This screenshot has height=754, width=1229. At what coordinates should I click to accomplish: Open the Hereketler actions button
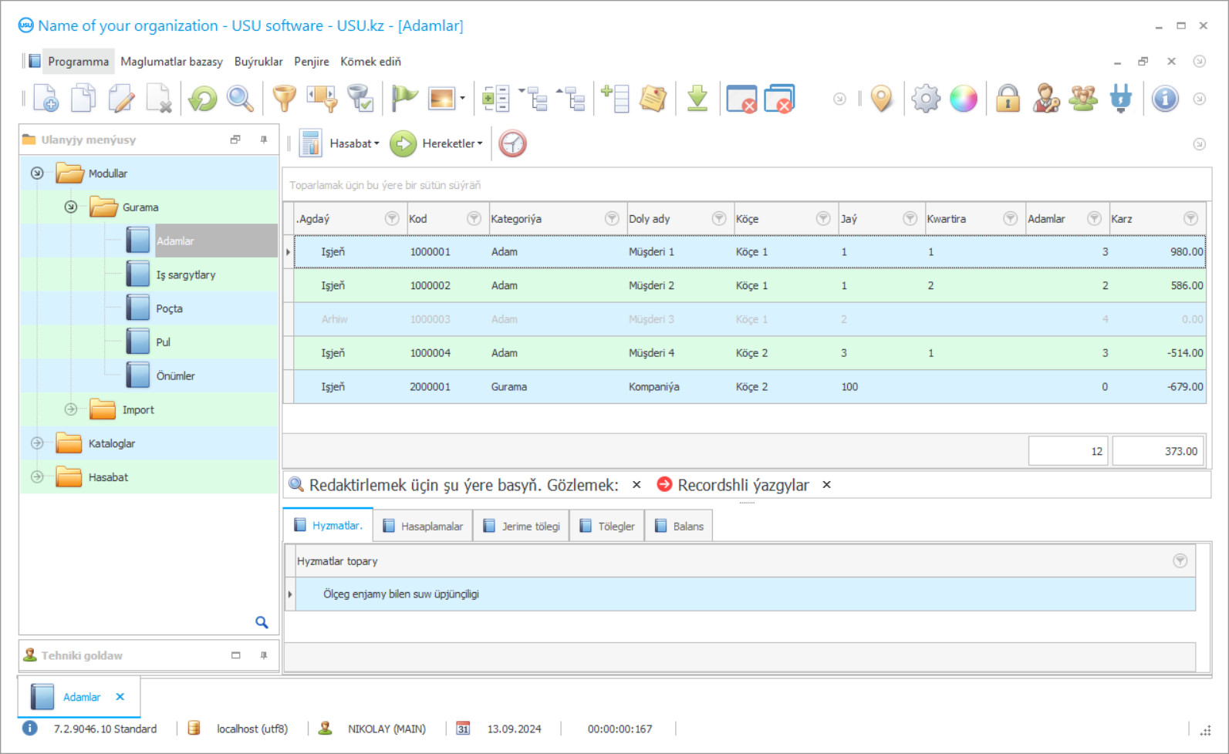(x=451, y=144)
